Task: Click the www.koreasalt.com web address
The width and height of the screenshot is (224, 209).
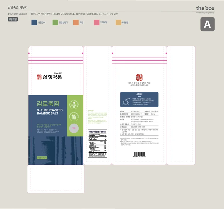Action: pyautogui.click(x=147, y=119)
